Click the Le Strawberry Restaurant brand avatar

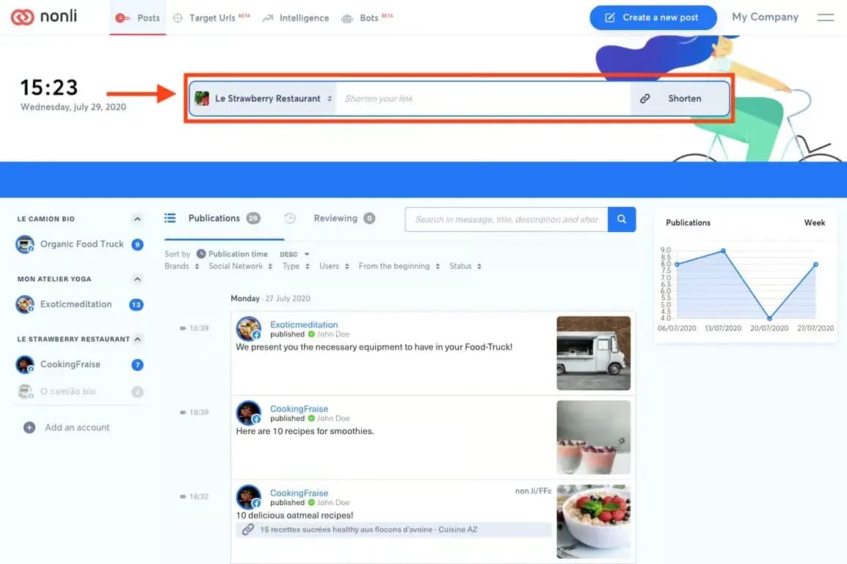[x=202, y=98]
